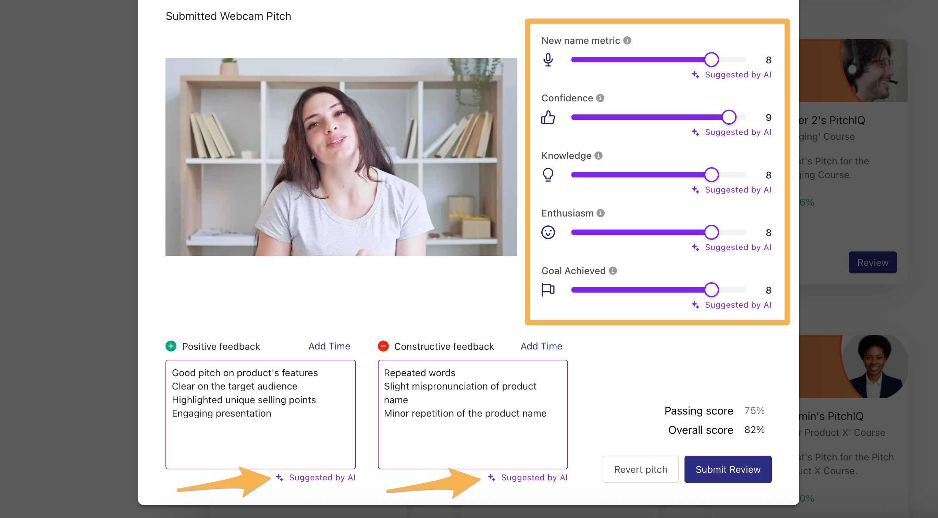The height and width of the screenshot is (518, 938).
Task: Click Add Time for Positive feedback
Action: coord(329,346)
